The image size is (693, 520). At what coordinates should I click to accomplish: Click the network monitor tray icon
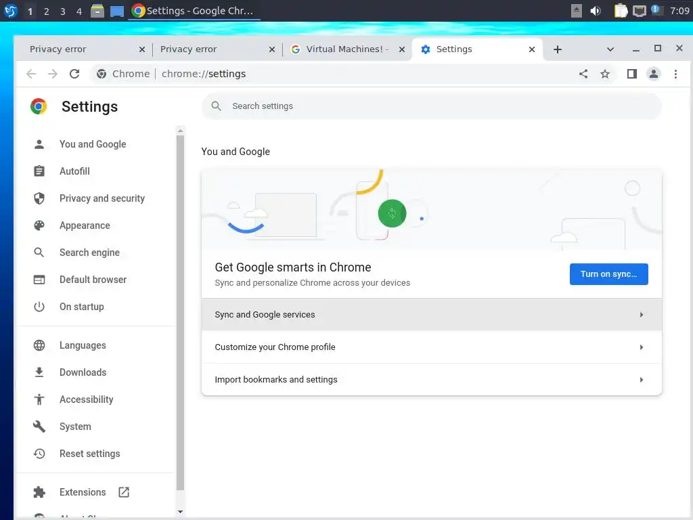tap(639, 11)
